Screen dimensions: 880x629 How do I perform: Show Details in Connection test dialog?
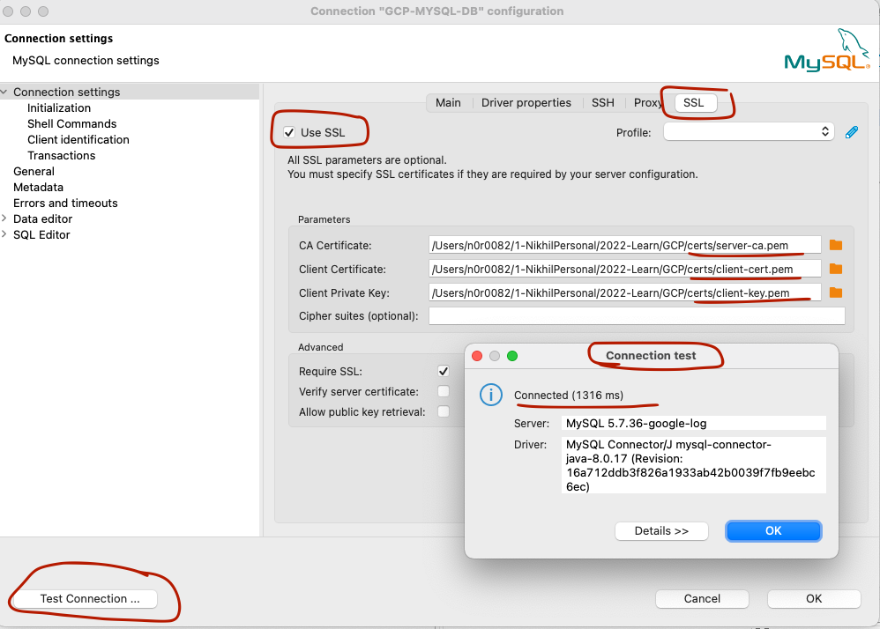click(661, 531)
